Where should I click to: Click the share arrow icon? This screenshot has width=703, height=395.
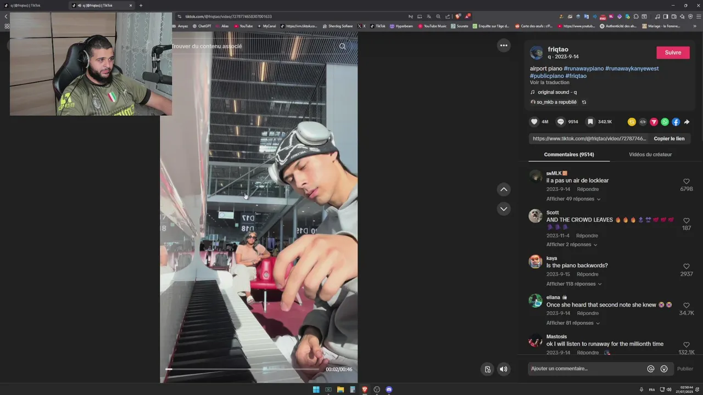(x=687, y=122)
